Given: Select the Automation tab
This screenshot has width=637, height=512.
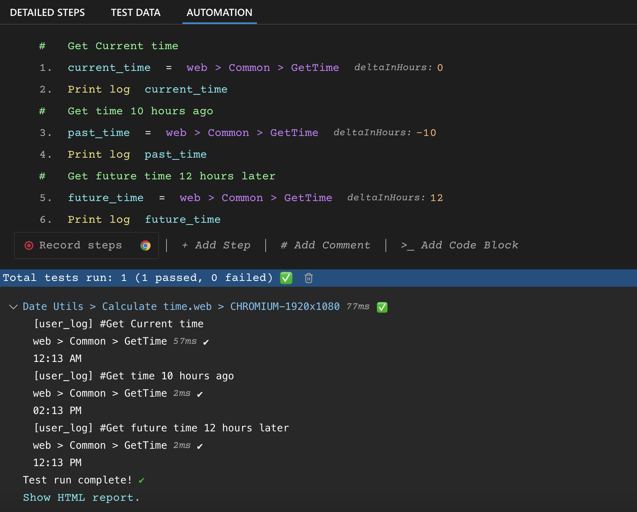Looking at the screenshot, I should (x=219, y=12).
